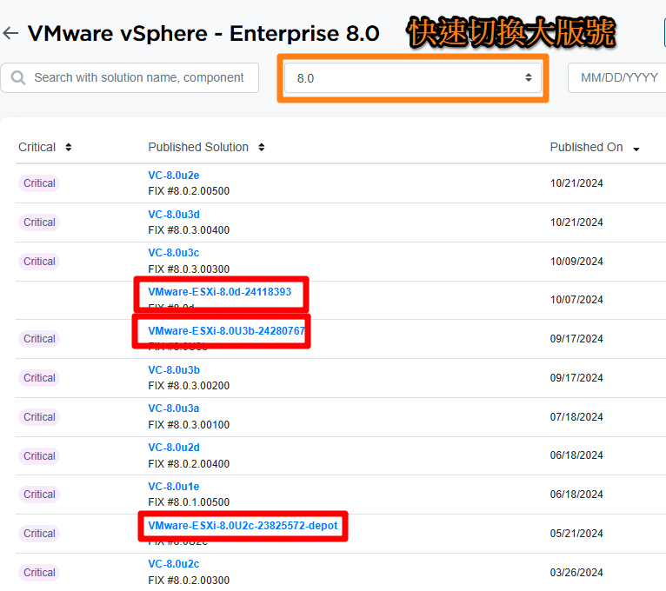Click the FIX #8.0.3.00200 text
Viewport: 666px width, 591px height.
pyautogui.click(x=189, y=386)
